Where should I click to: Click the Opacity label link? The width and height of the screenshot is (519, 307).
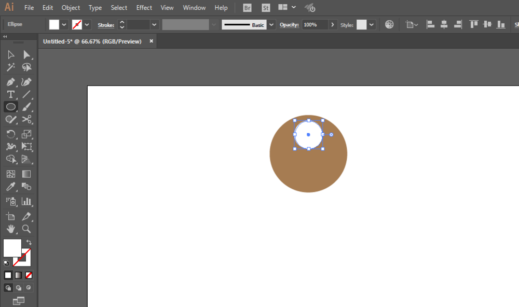(x=289, y=25)
